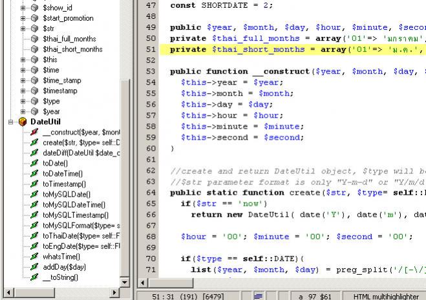Viewport: 426px width, 300px height.
Task: Click the blue lines icon in status bar
Action: pos(259,295)
